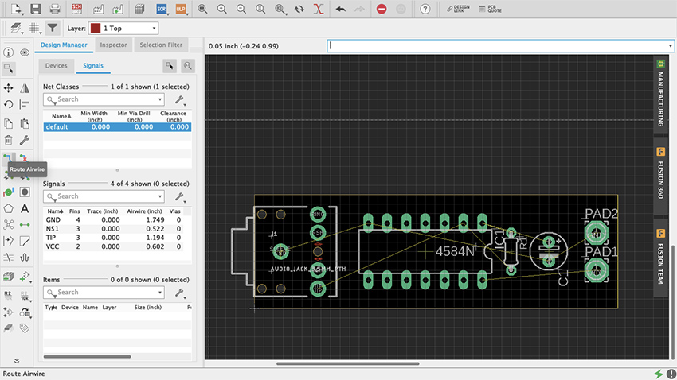Toggle the layer visibility eye icon

pos(25,52)
